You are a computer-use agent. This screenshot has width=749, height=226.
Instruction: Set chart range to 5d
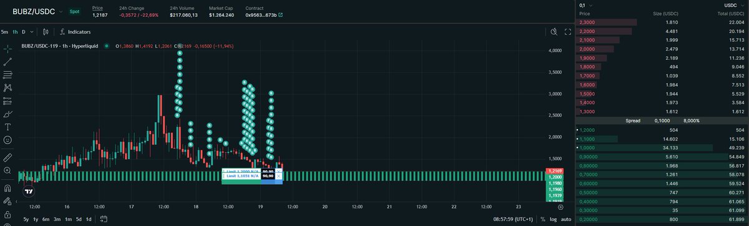click(x=79, y=219)
